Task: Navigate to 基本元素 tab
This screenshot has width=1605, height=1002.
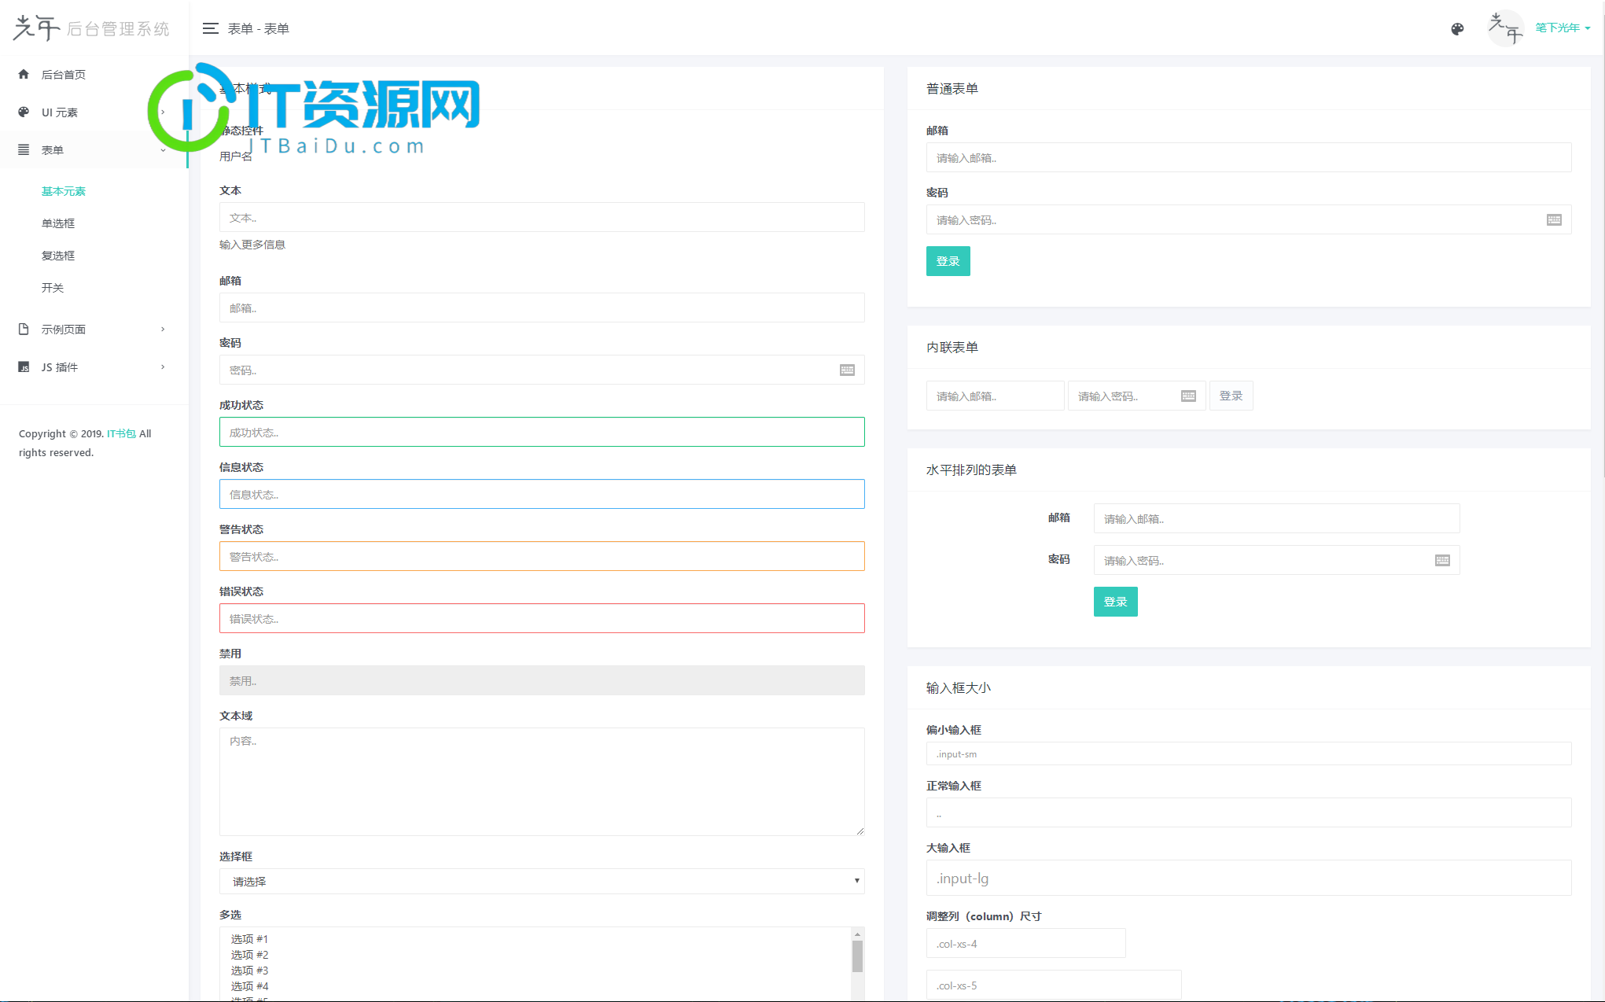Action: pyautogui.click(x=62, y=190)
